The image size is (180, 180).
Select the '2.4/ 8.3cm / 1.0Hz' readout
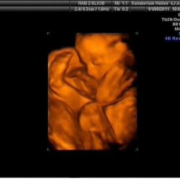coord(91,9)
